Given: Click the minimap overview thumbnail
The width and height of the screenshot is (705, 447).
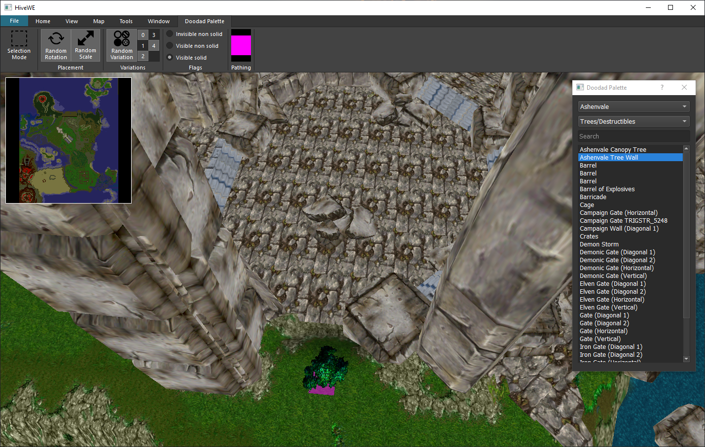Looking at the screenshot, I should click(69, 140).
